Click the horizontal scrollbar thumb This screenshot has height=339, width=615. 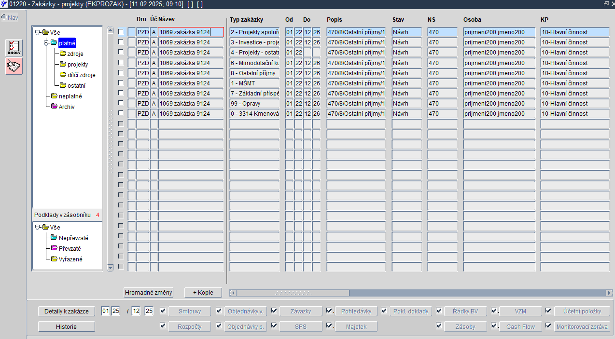click(293, 293)
